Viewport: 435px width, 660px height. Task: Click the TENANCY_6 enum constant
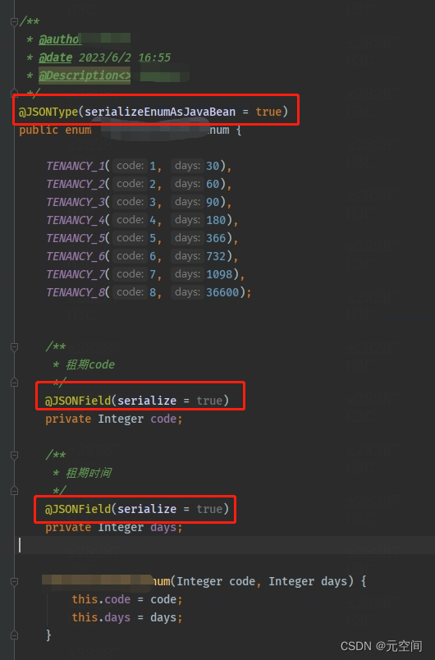tap(76, 256)
